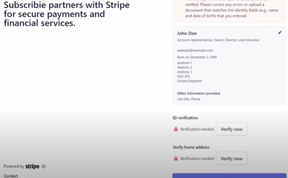
Task: Click the Job title, Phone text
Action: pos(188,99)
